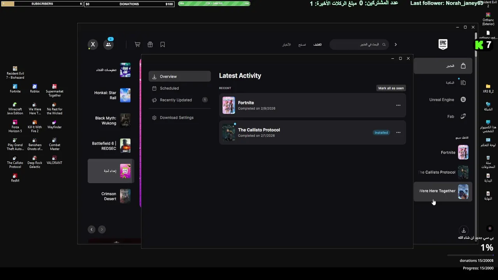Click the Combat Master desktop shortcut
Viewport: 498px width, 280px height.
[x=54, y=144]
